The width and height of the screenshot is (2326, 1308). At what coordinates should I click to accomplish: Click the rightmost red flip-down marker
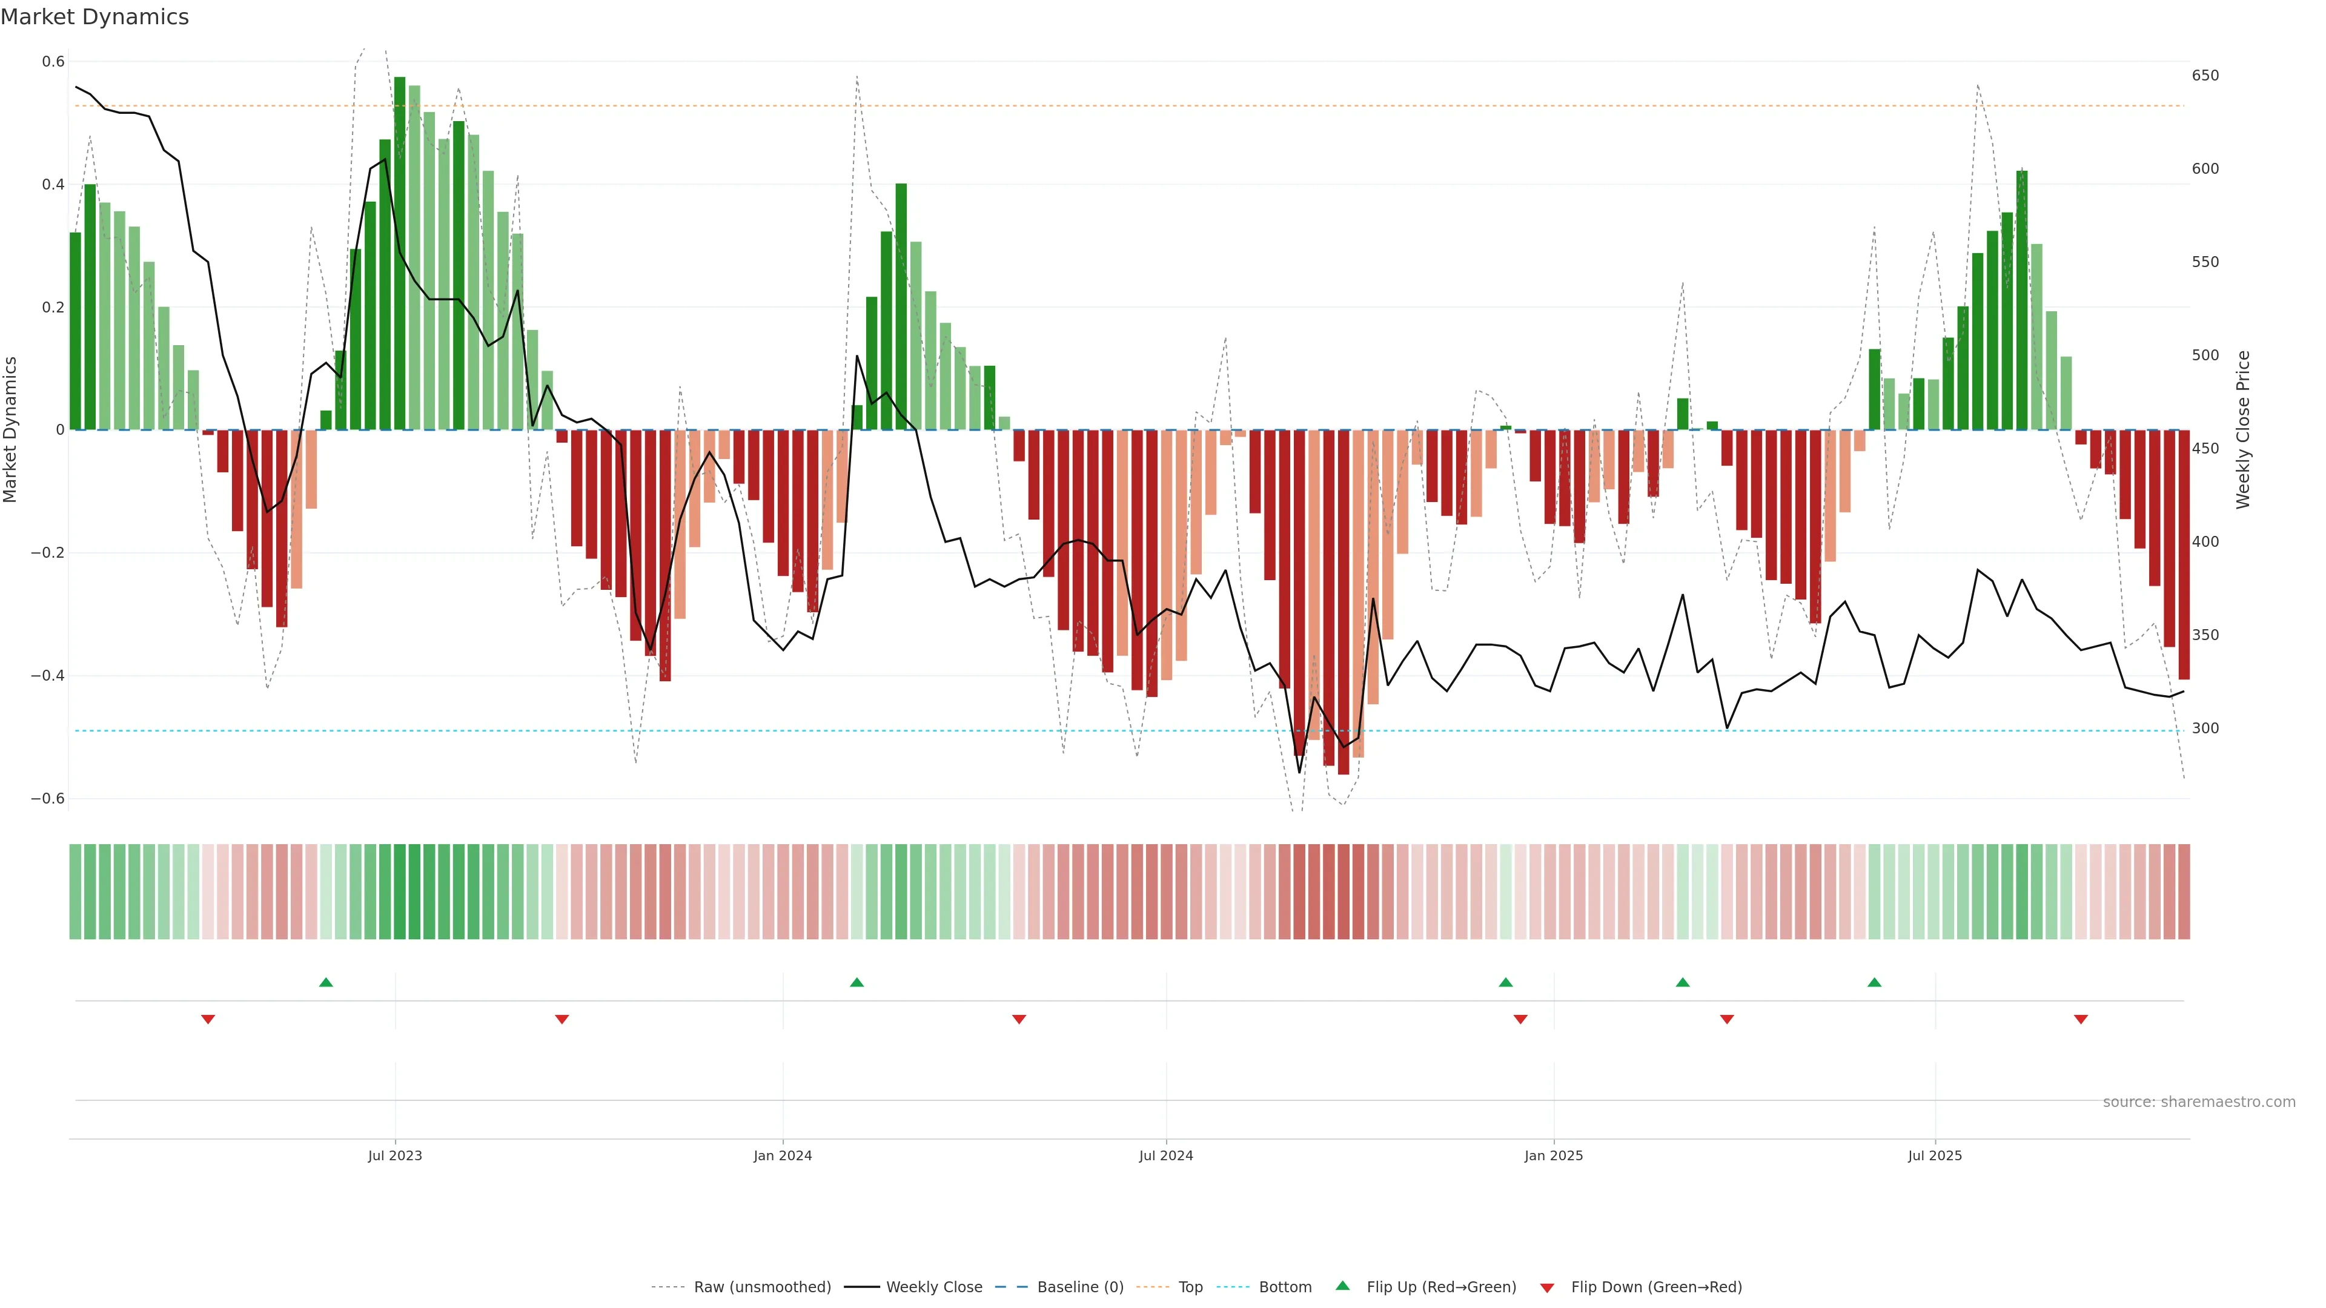coord(2081,1019)
